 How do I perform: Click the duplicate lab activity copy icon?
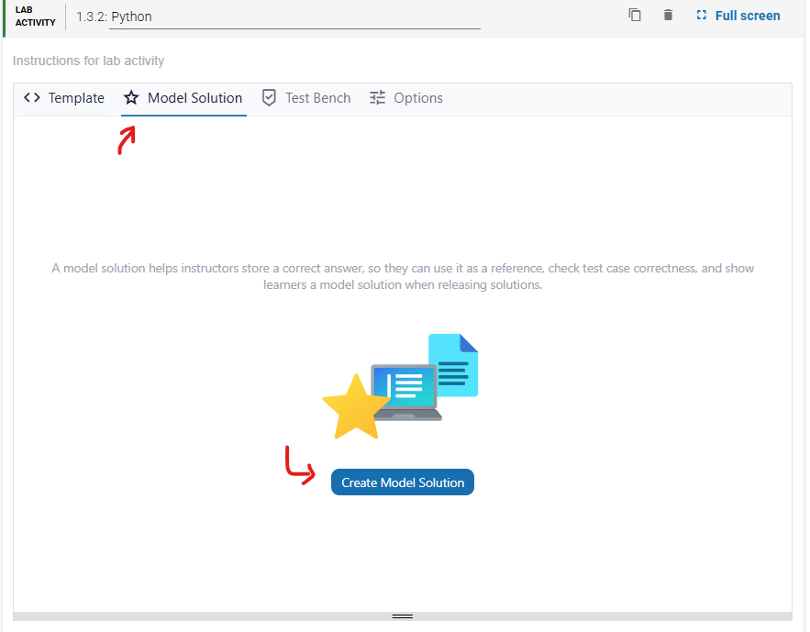point(635,15)
